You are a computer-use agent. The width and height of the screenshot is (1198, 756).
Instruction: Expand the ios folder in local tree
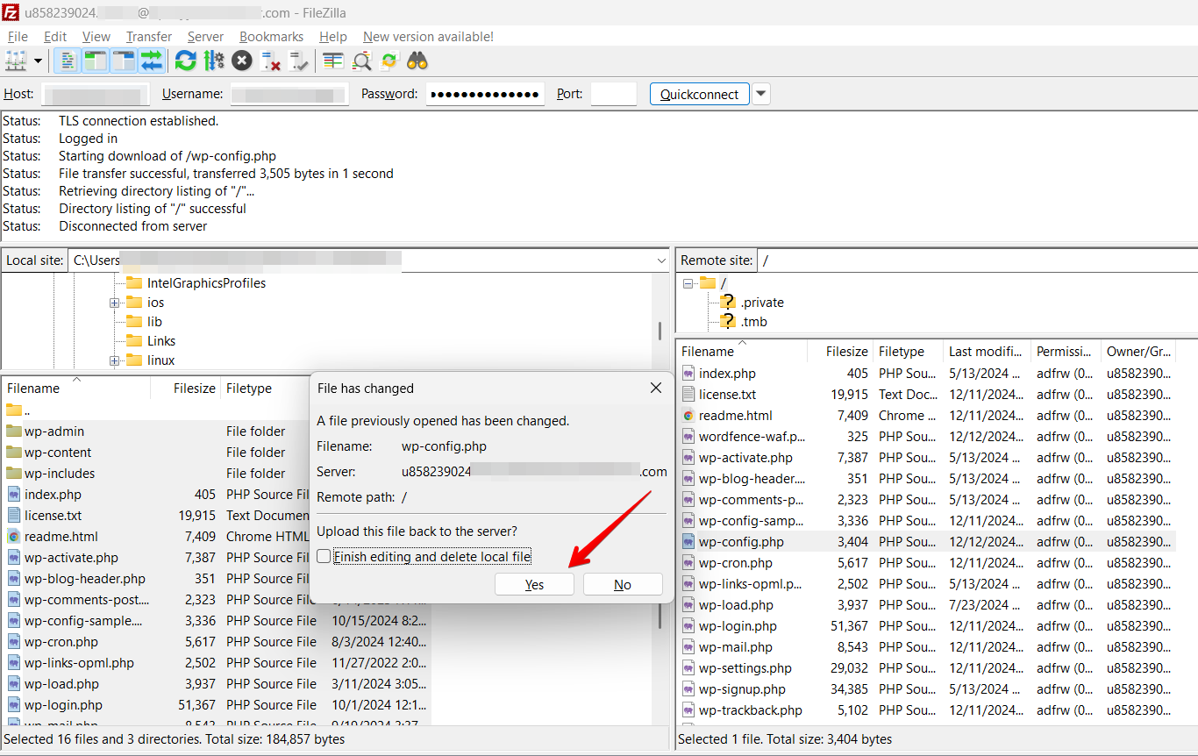point(114,303)
